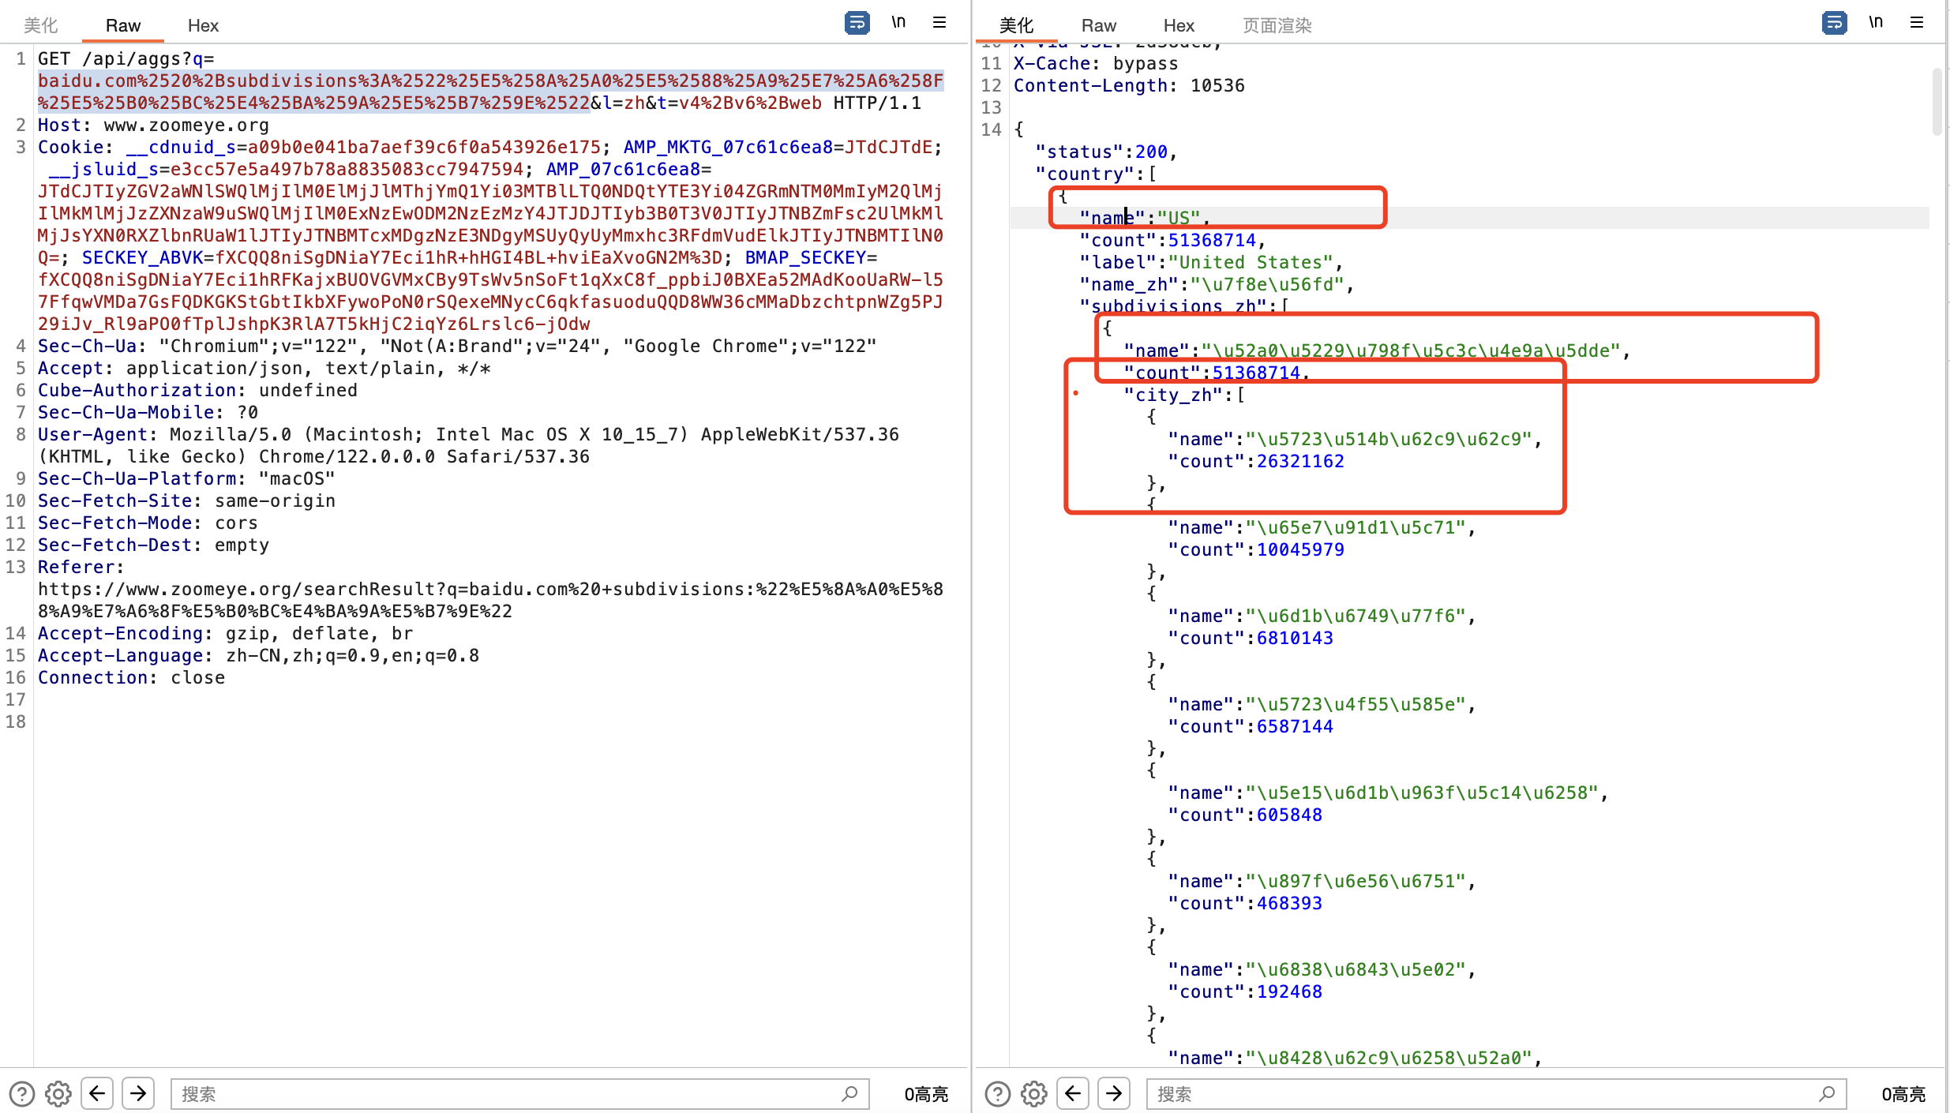Switch request view to Hex tab

tap(203, 25)
